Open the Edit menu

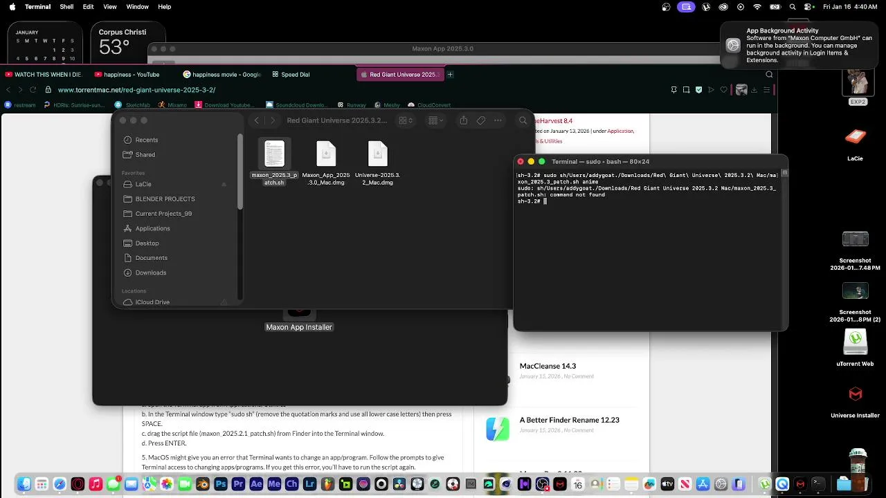point(89,7)
